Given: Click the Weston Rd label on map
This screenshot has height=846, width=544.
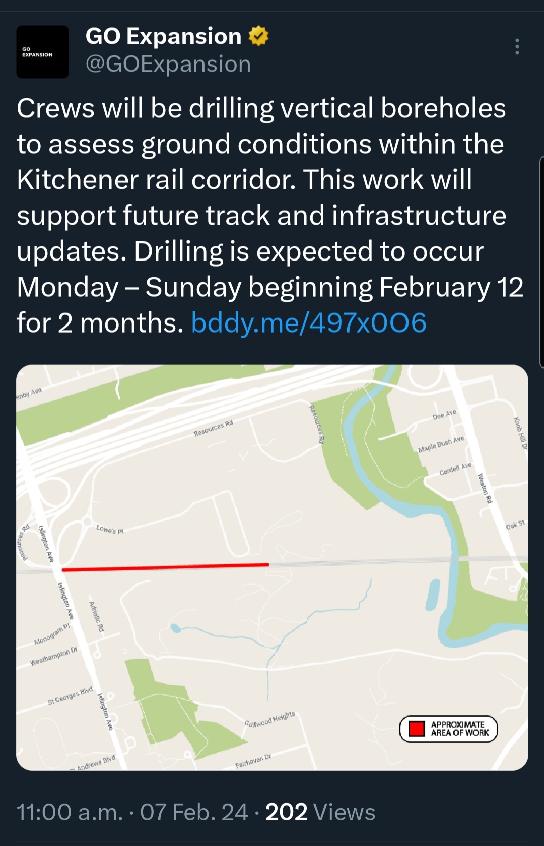Looking at the screenshot, I should point(484,488).
